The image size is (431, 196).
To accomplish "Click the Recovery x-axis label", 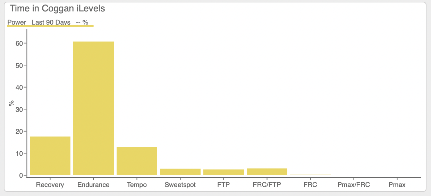I will (50, 185).
